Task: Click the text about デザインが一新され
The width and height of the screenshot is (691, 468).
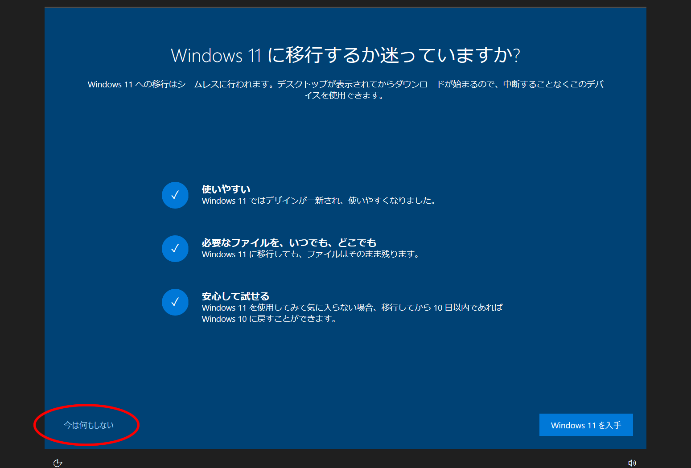Action: point(319,201)
